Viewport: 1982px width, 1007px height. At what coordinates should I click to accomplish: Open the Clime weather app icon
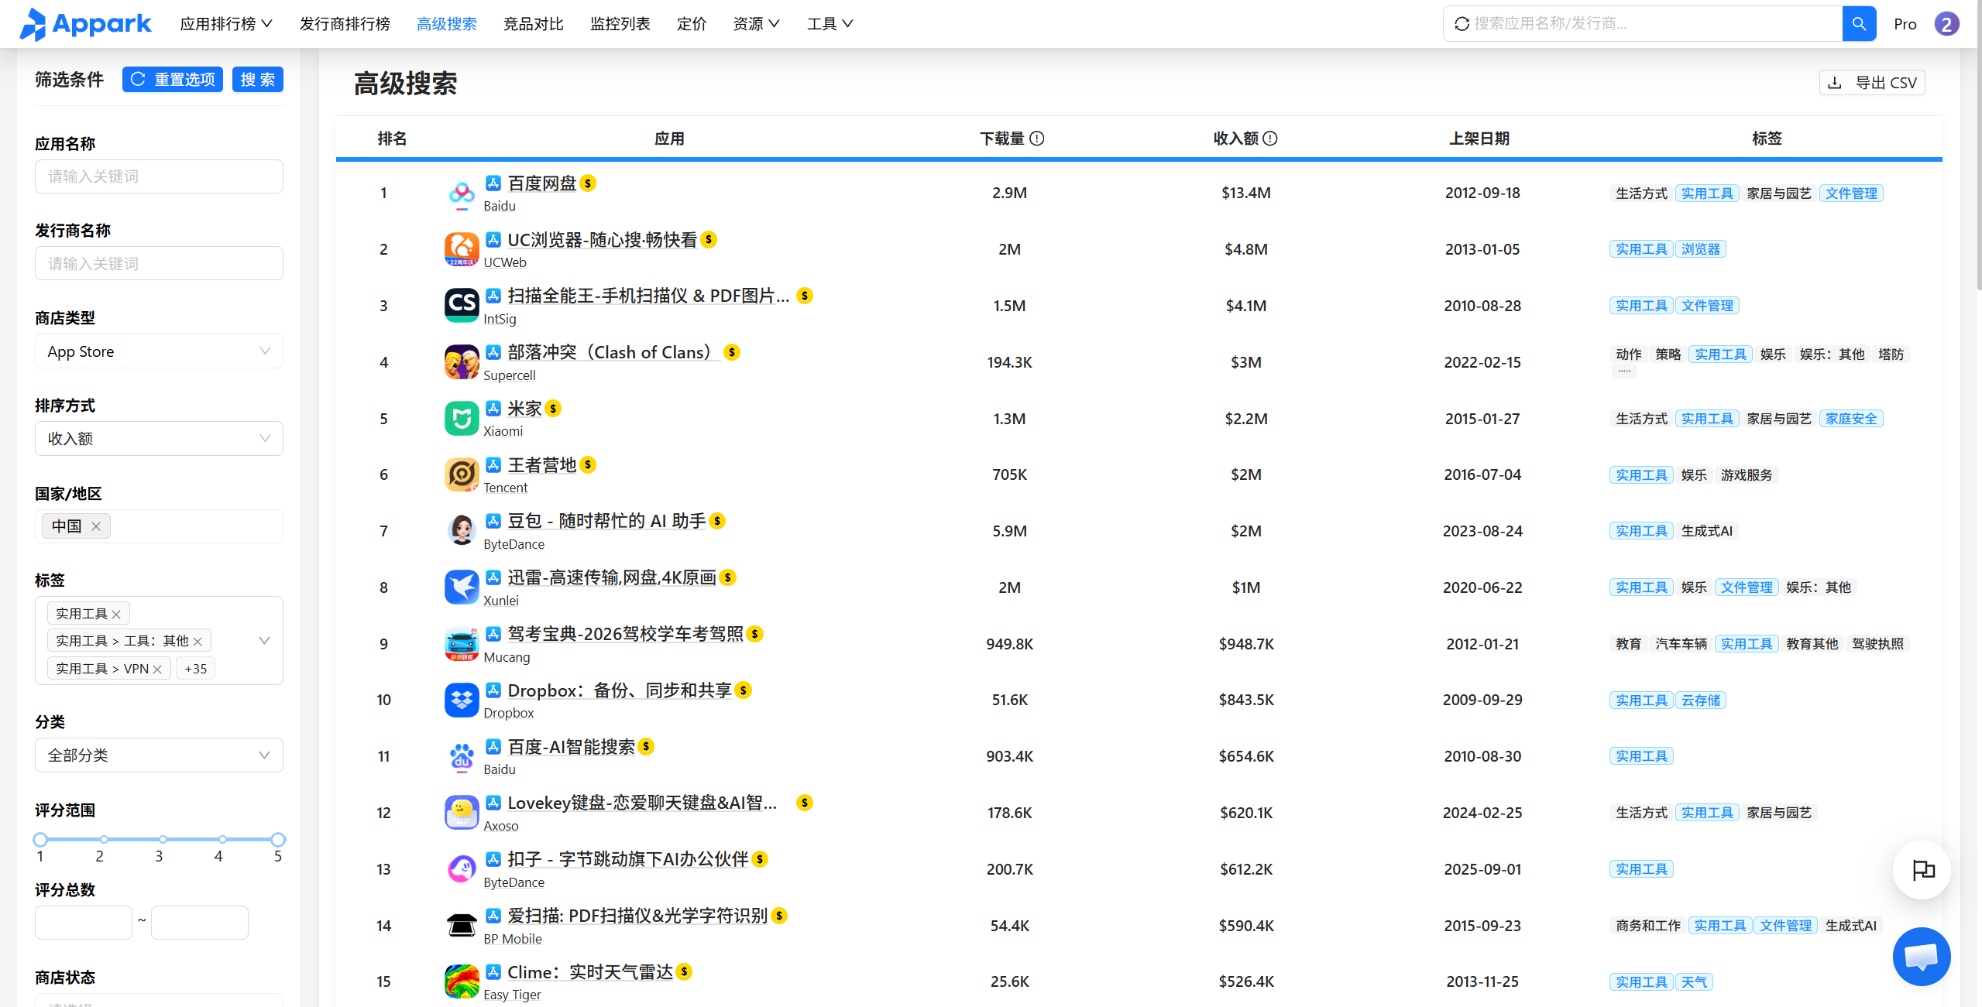point(462,981)
